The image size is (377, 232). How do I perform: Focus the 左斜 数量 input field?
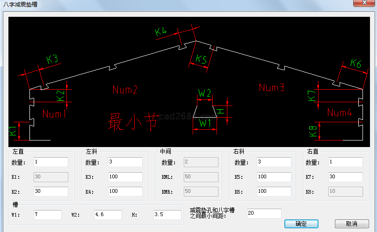(x=125, y=162)
